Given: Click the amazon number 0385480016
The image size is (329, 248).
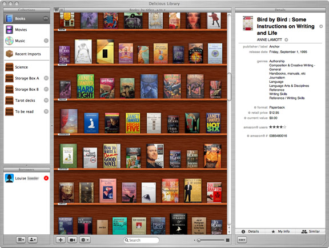Looking at the screenshot, I should pyautogui.click(x=278, y=136).
